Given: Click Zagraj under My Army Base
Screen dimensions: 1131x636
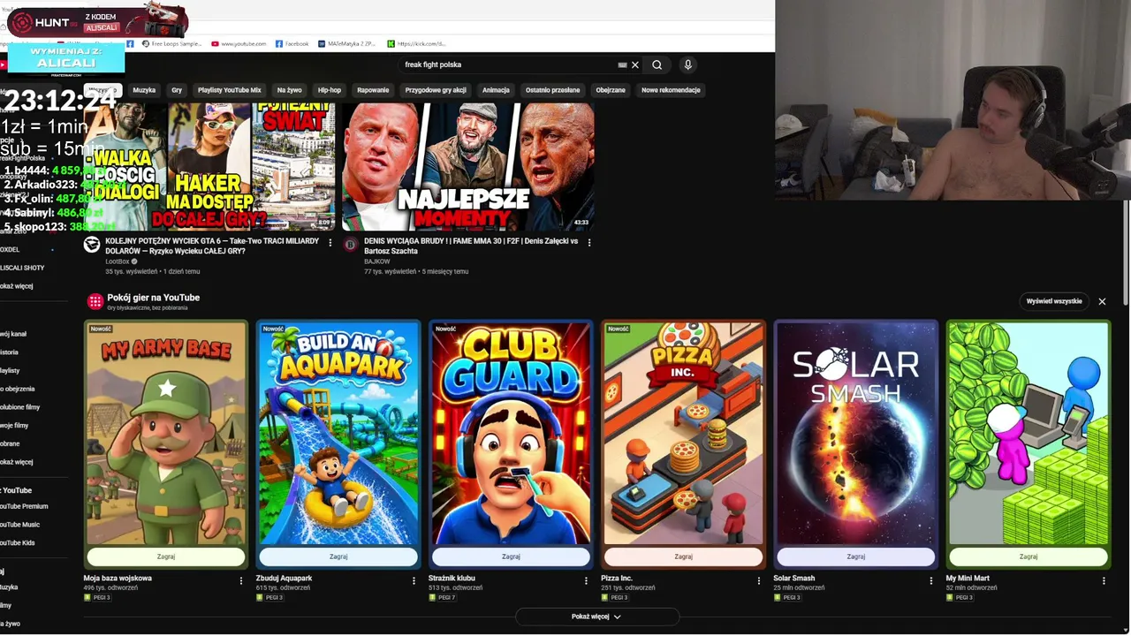Looking at the screenshot, I should pos(165,556).
